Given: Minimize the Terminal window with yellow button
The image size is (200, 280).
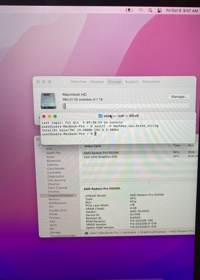Looking at the screenshot, I should pyautogui.click(x=50, y=116).
